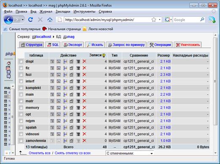Reload the page with the refresh icon
220x164 pixels.
pyautogui.click(x=30, y=19)
